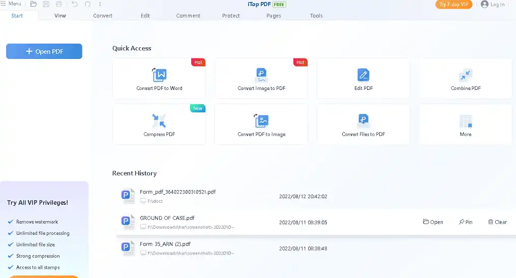Choose the Convert PDF to Image icon
This screenshot has height=278, width=516.
click(261, 121)
